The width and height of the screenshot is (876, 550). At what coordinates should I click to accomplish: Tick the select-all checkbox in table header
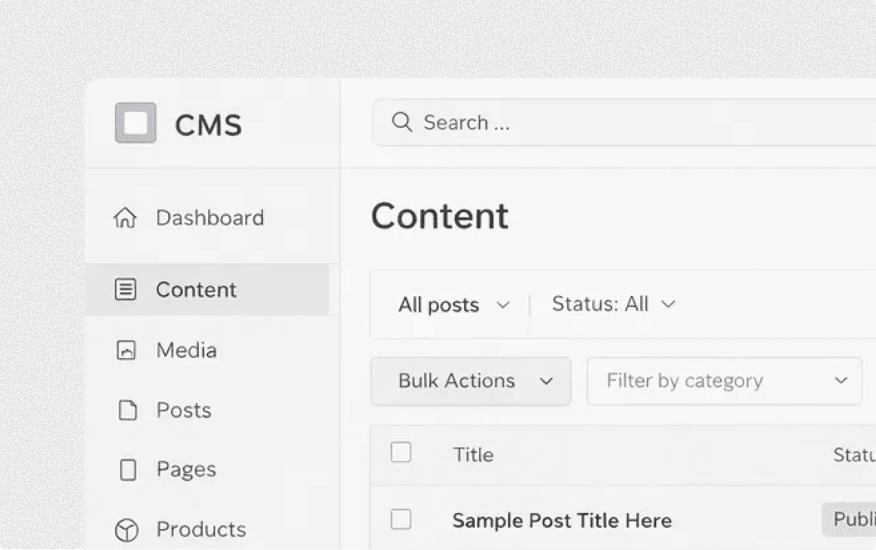[400, 452]
